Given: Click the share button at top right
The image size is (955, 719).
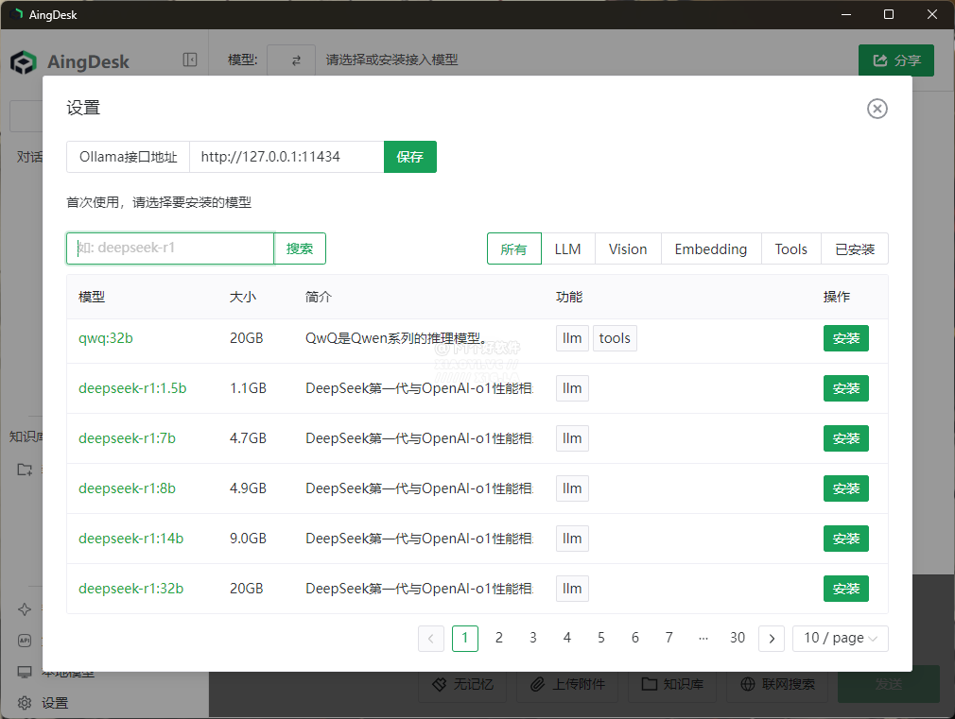Looking at the screenshot, I should (895, 60).
